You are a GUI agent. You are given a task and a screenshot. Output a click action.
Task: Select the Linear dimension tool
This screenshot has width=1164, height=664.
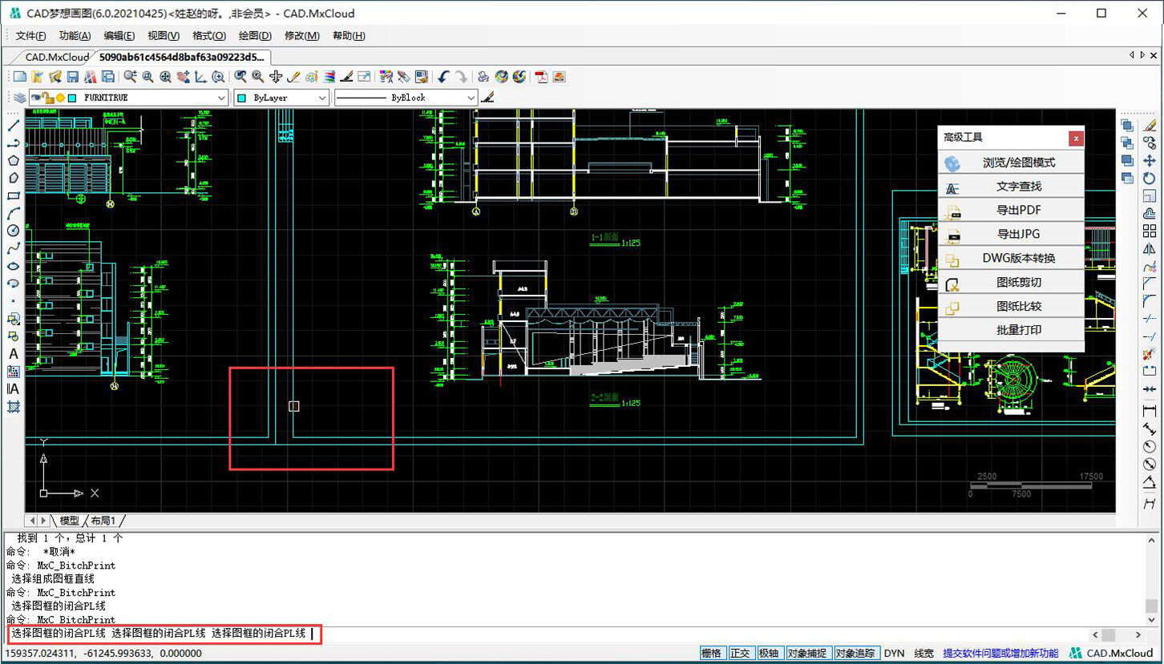pos(1150,410)
